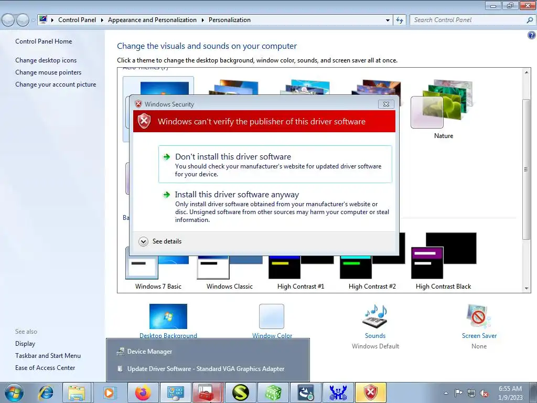Go back with the navigation arrow
537x403 pixels.
[8, 20]
